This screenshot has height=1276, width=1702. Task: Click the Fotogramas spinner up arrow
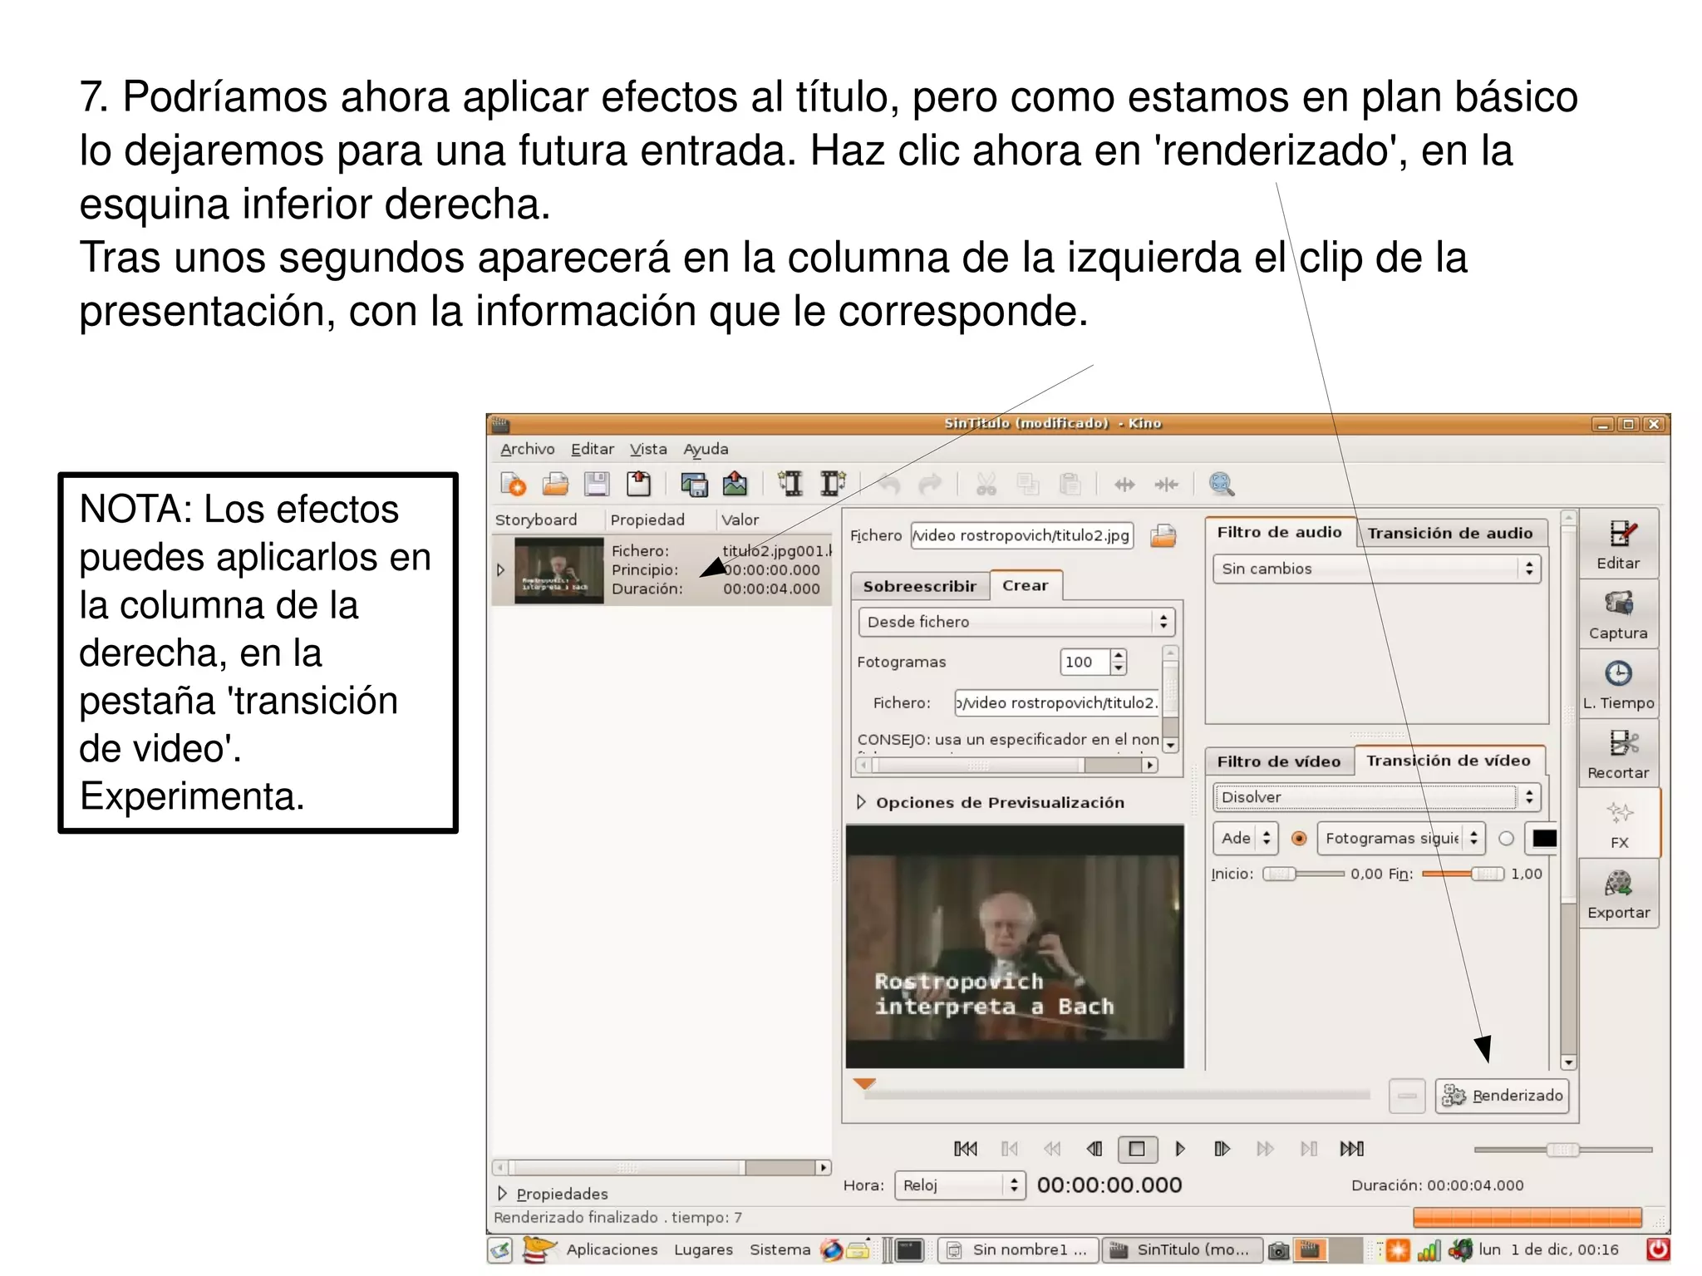click(x=1119, y=656)
